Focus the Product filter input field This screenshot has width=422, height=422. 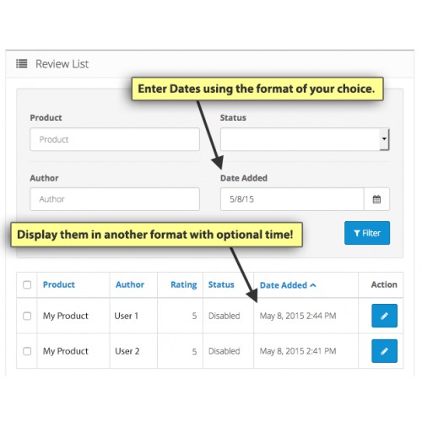point(115,139)
